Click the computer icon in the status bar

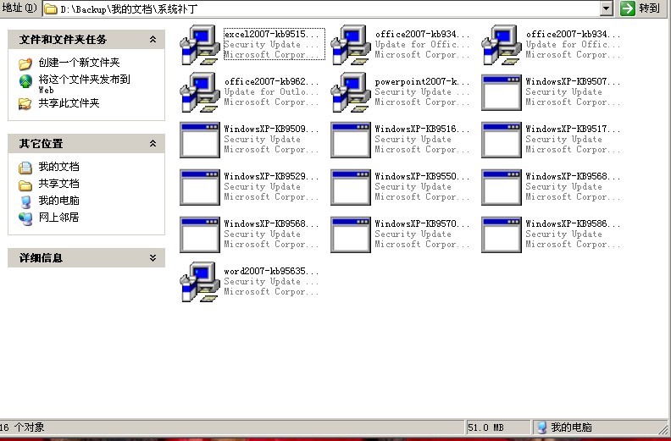[541, 427]
